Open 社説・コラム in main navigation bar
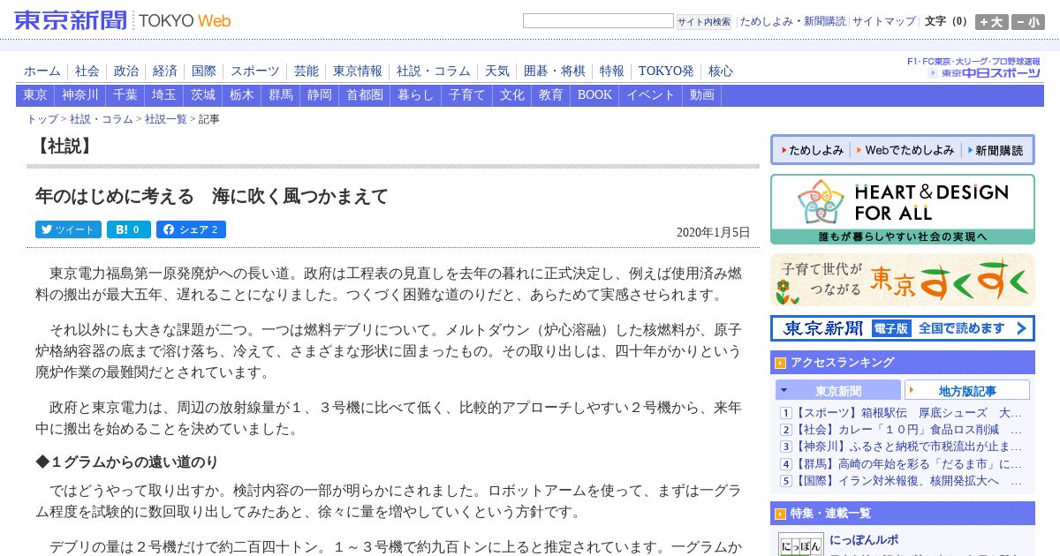Screen dimensions: 1060x556 [x=434, y=71]
